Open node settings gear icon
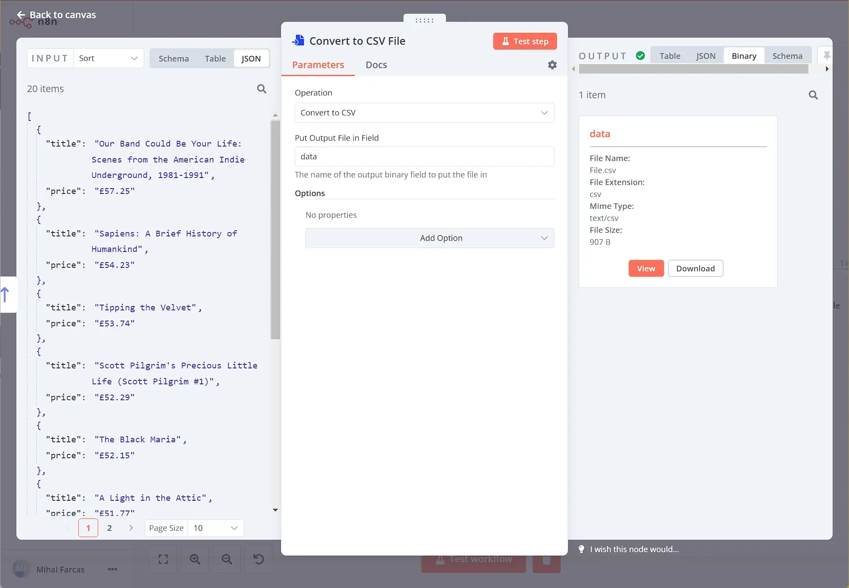This screenshot has height=588, width=849. (x=552, y=65)
